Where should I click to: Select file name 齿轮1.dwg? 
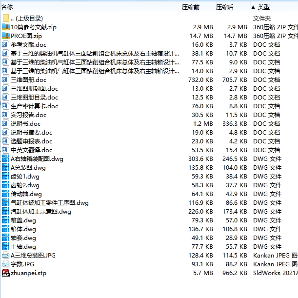click(x=25, y=177)
